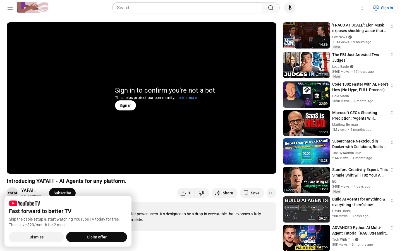The height and width of the screenshot is (251, 402).
Task: Open ADVANCED Python Streamlit tutorial thumbnail
Action: [307, 238]
